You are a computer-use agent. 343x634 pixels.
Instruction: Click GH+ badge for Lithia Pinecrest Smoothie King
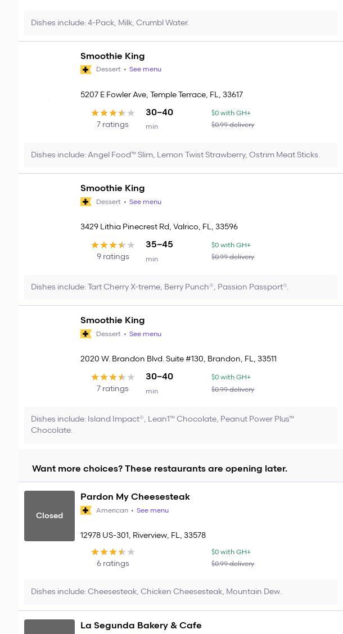[x=86, y=202]
